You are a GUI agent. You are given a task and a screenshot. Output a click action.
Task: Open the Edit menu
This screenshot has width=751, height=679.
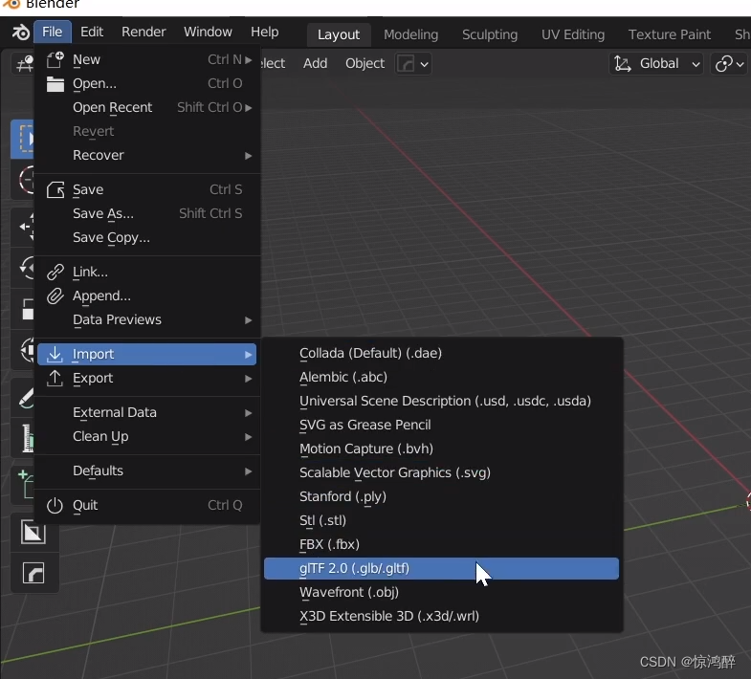92,33
